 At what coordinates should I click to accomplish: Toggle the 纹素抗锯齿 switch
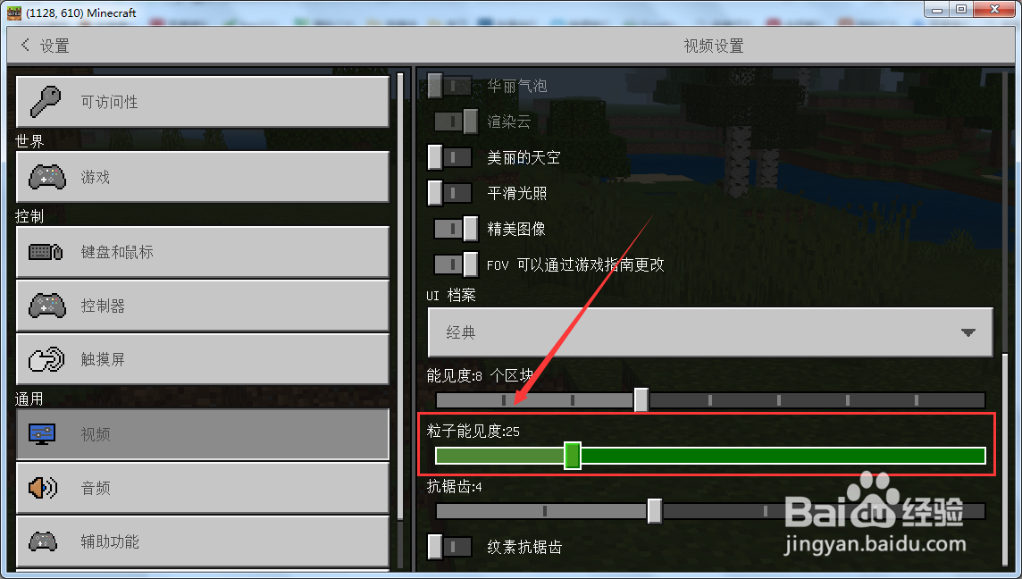[x=449, y=547]
